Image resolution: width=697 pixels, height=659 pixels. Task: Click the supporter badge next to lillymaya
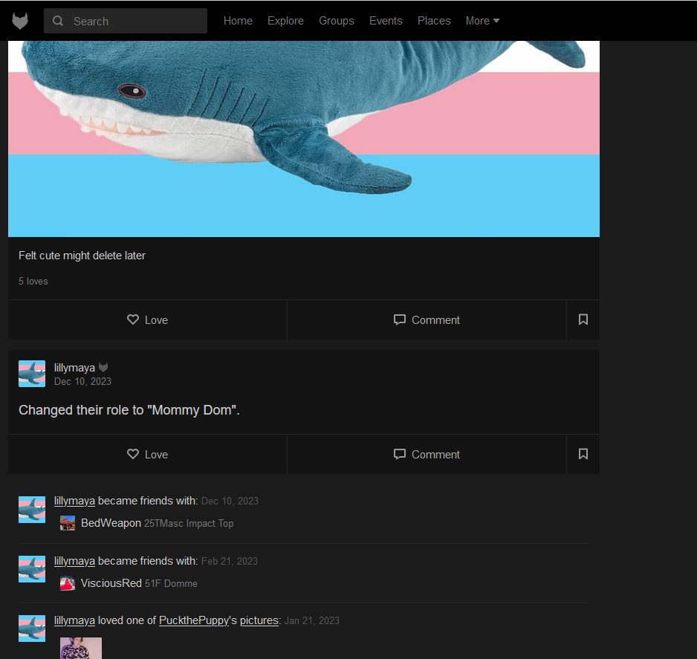(103, 368)
